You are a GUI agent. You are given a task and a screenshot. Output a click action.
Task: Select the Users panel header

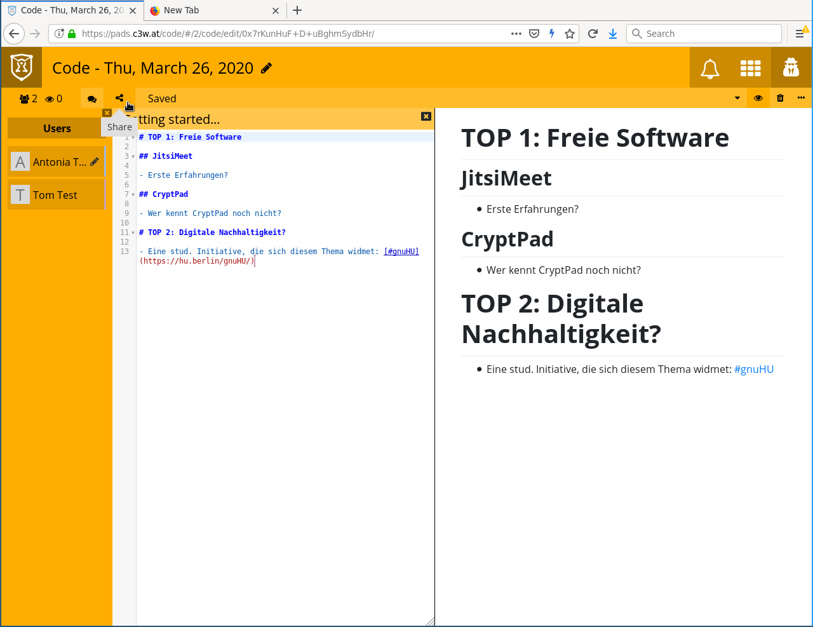pos(57,128)
